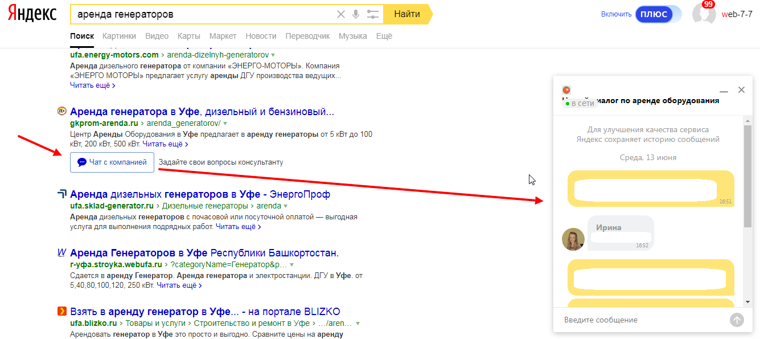This screenshot has height=339, width=760.
Task: Expand options arrow for ufa.sklad-generator.ru result
Action: point(286,206)
